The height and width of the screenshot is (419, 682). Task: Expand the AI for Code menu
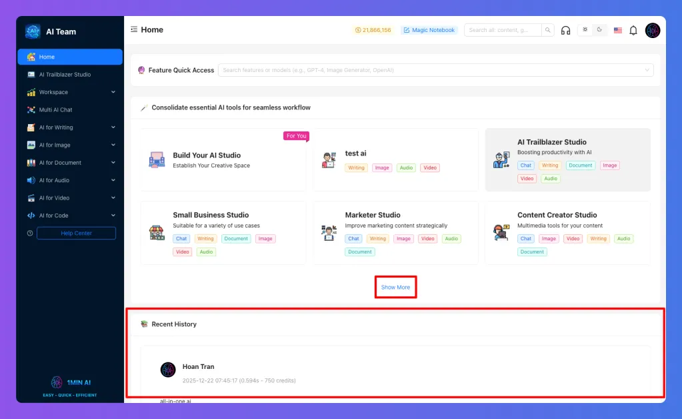click(70, 216)
